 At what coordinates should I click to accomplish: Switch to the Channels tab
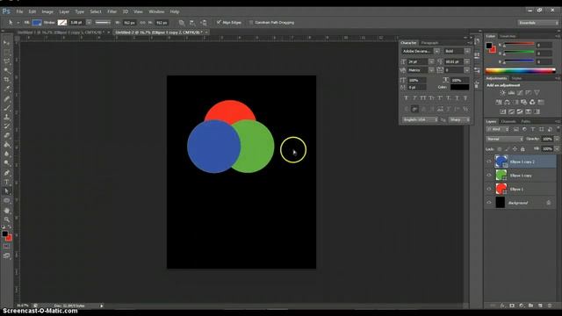(508, 122)
